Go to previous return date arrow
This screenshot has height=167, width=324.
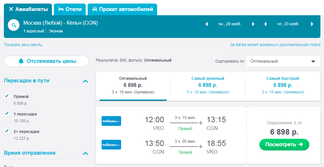coord(265,24)
